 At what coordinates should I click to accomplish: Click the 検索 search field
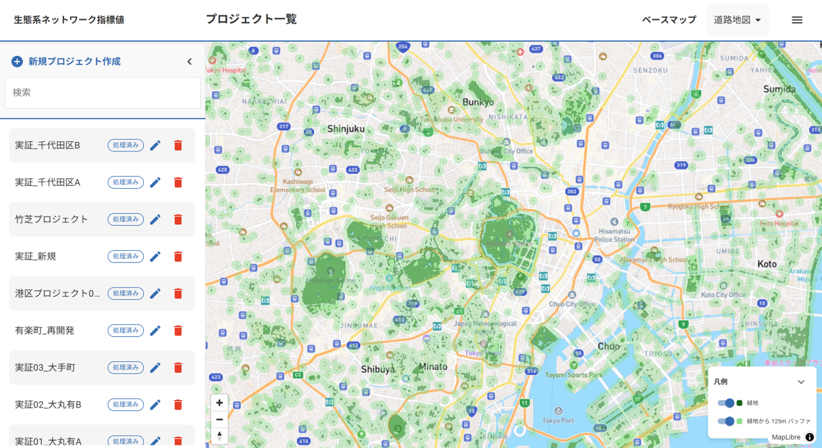coord(103,93)
